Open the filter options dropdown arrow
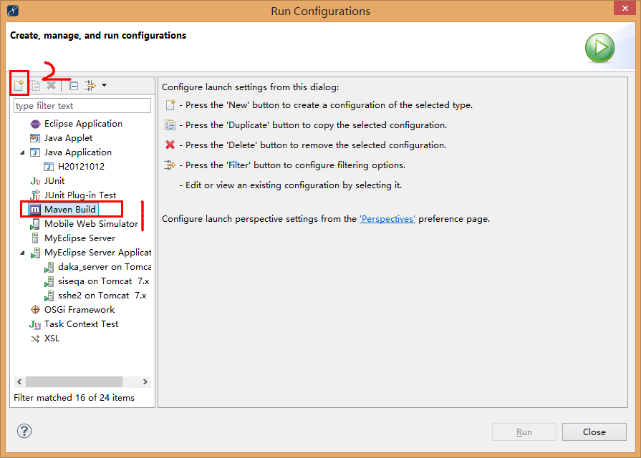Image resolution: width=641 pixels, height=458 pixels. click(x=105, y=85)
